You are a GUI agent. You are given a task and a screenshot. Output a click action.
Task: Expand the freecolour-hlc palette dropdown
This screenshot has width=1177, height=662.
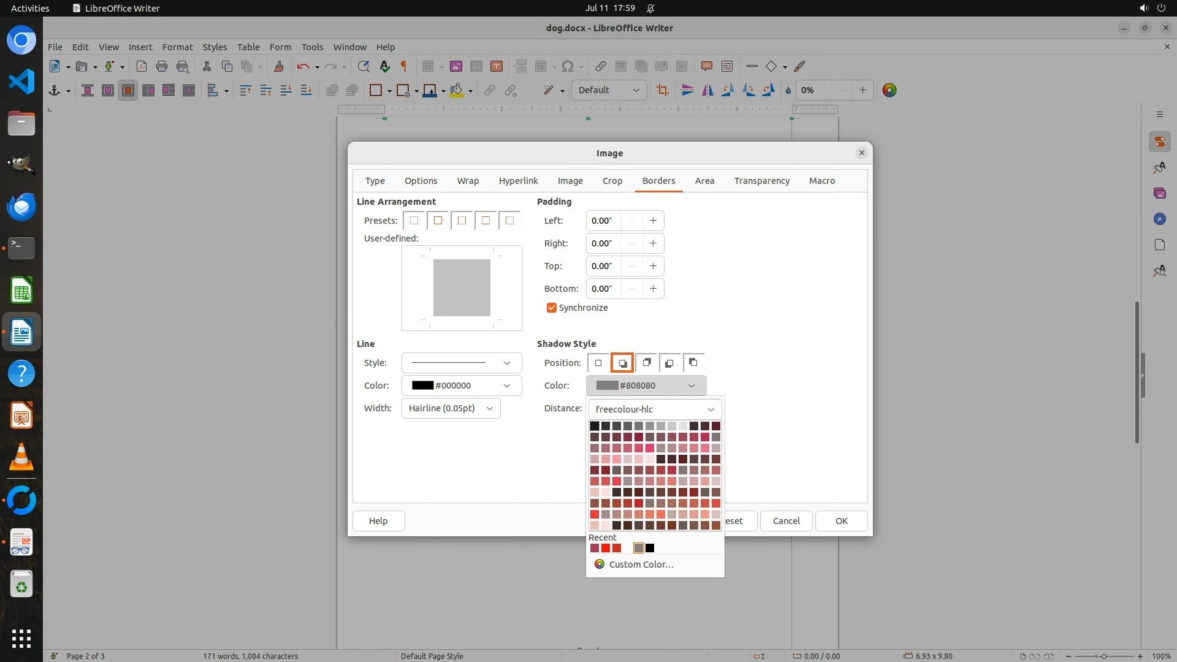point(655,409)
